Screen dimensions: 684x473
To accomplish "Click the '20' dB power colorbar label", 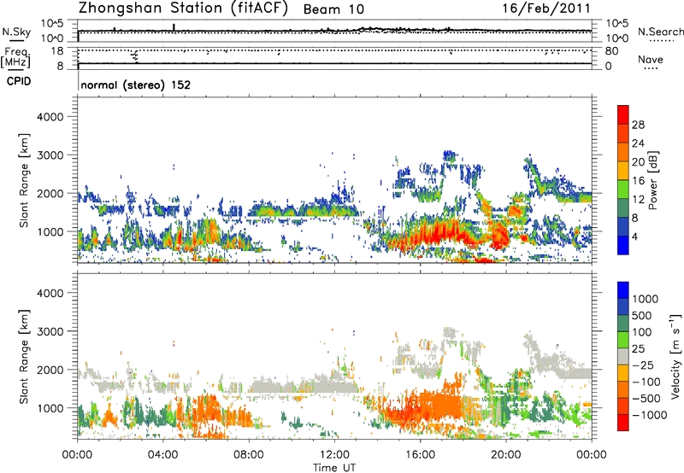I will click(x=638, y=162).
